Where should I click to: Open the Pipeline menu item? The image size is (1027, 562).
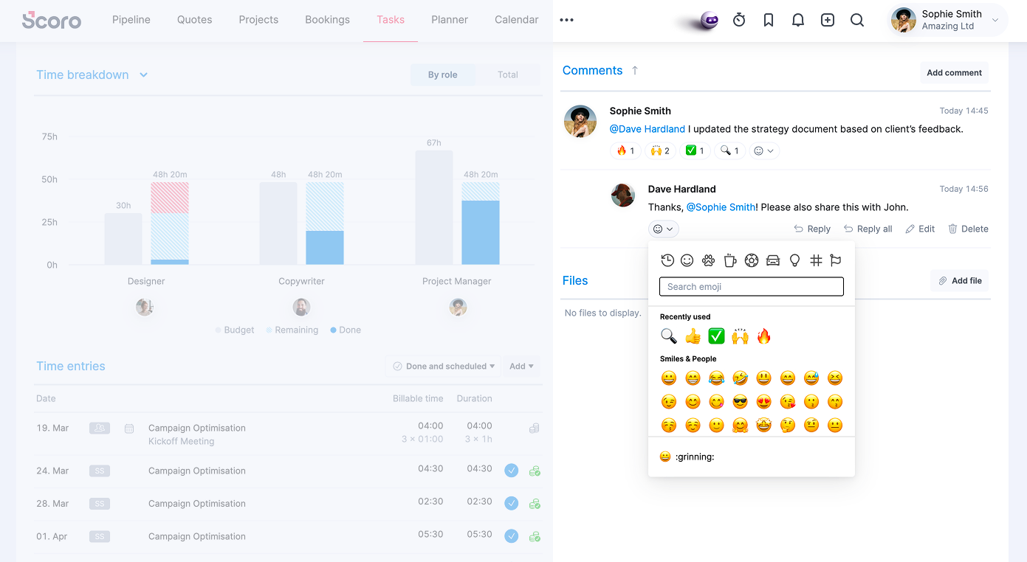pos(131,20)
